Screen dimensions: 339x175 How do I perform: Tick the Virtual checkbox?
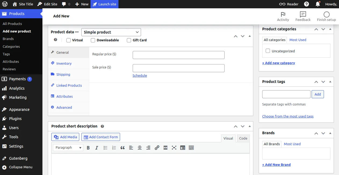click(68, 40)
